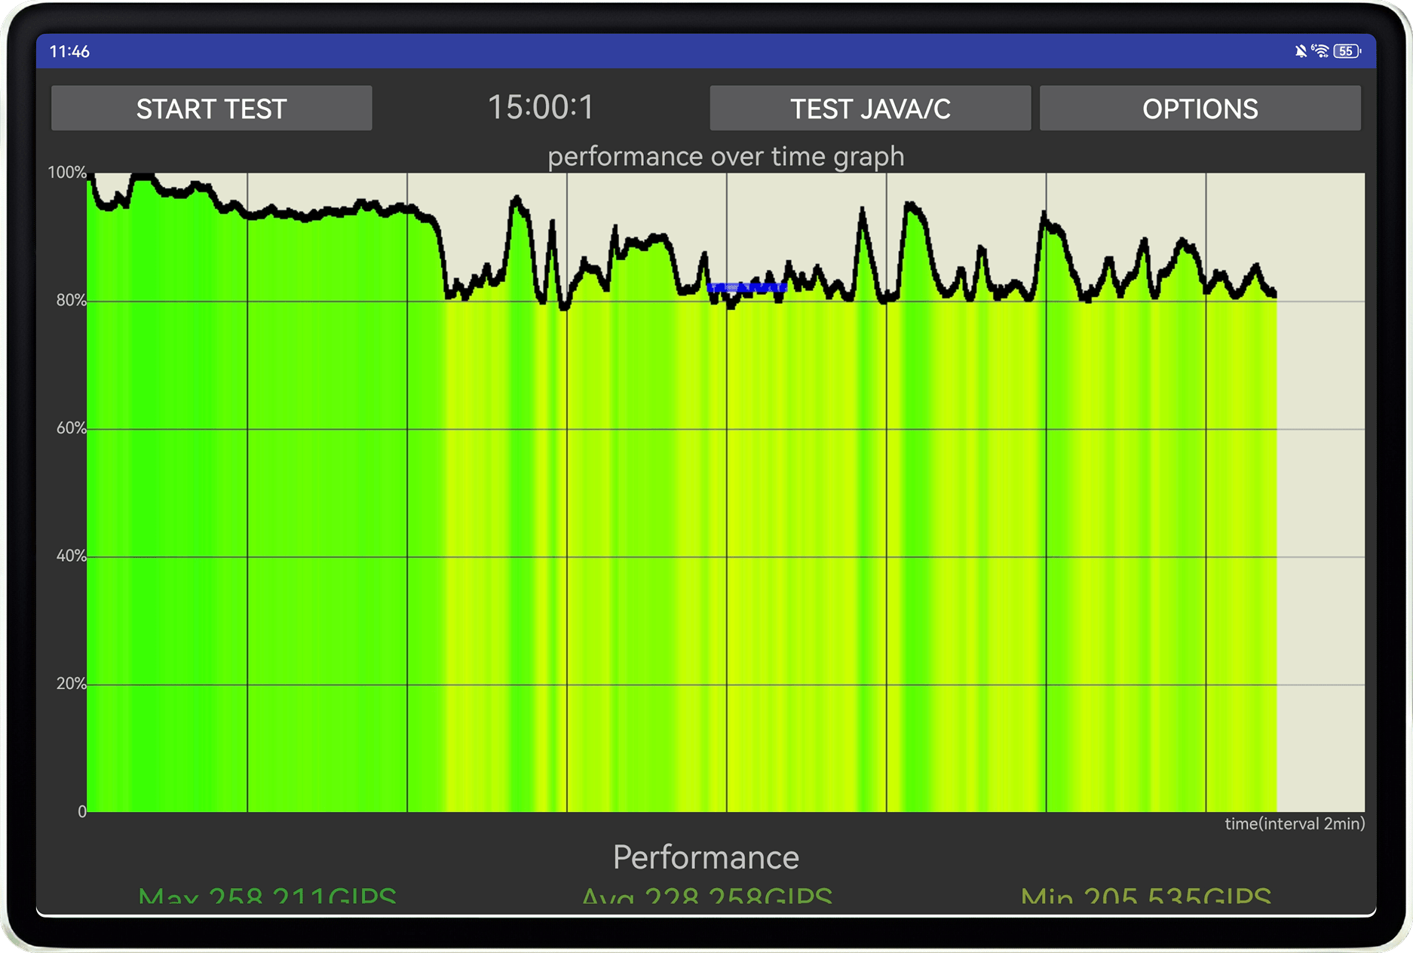Viewport: 1413px width, 953px height.
Task: Click the 80% y-axis label
Action: 71,301
